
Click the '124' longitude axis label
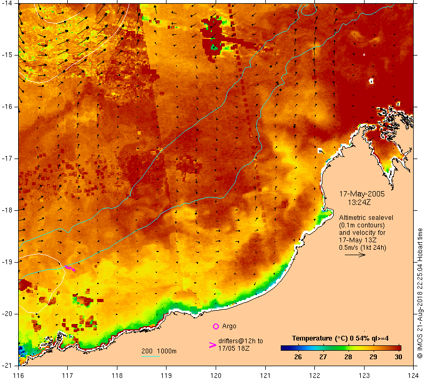413,375
